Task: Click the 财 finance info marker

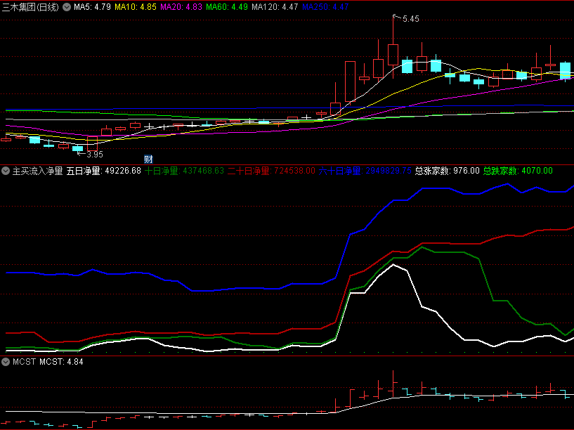Action: pyautogui.click(x=148, y=159)
